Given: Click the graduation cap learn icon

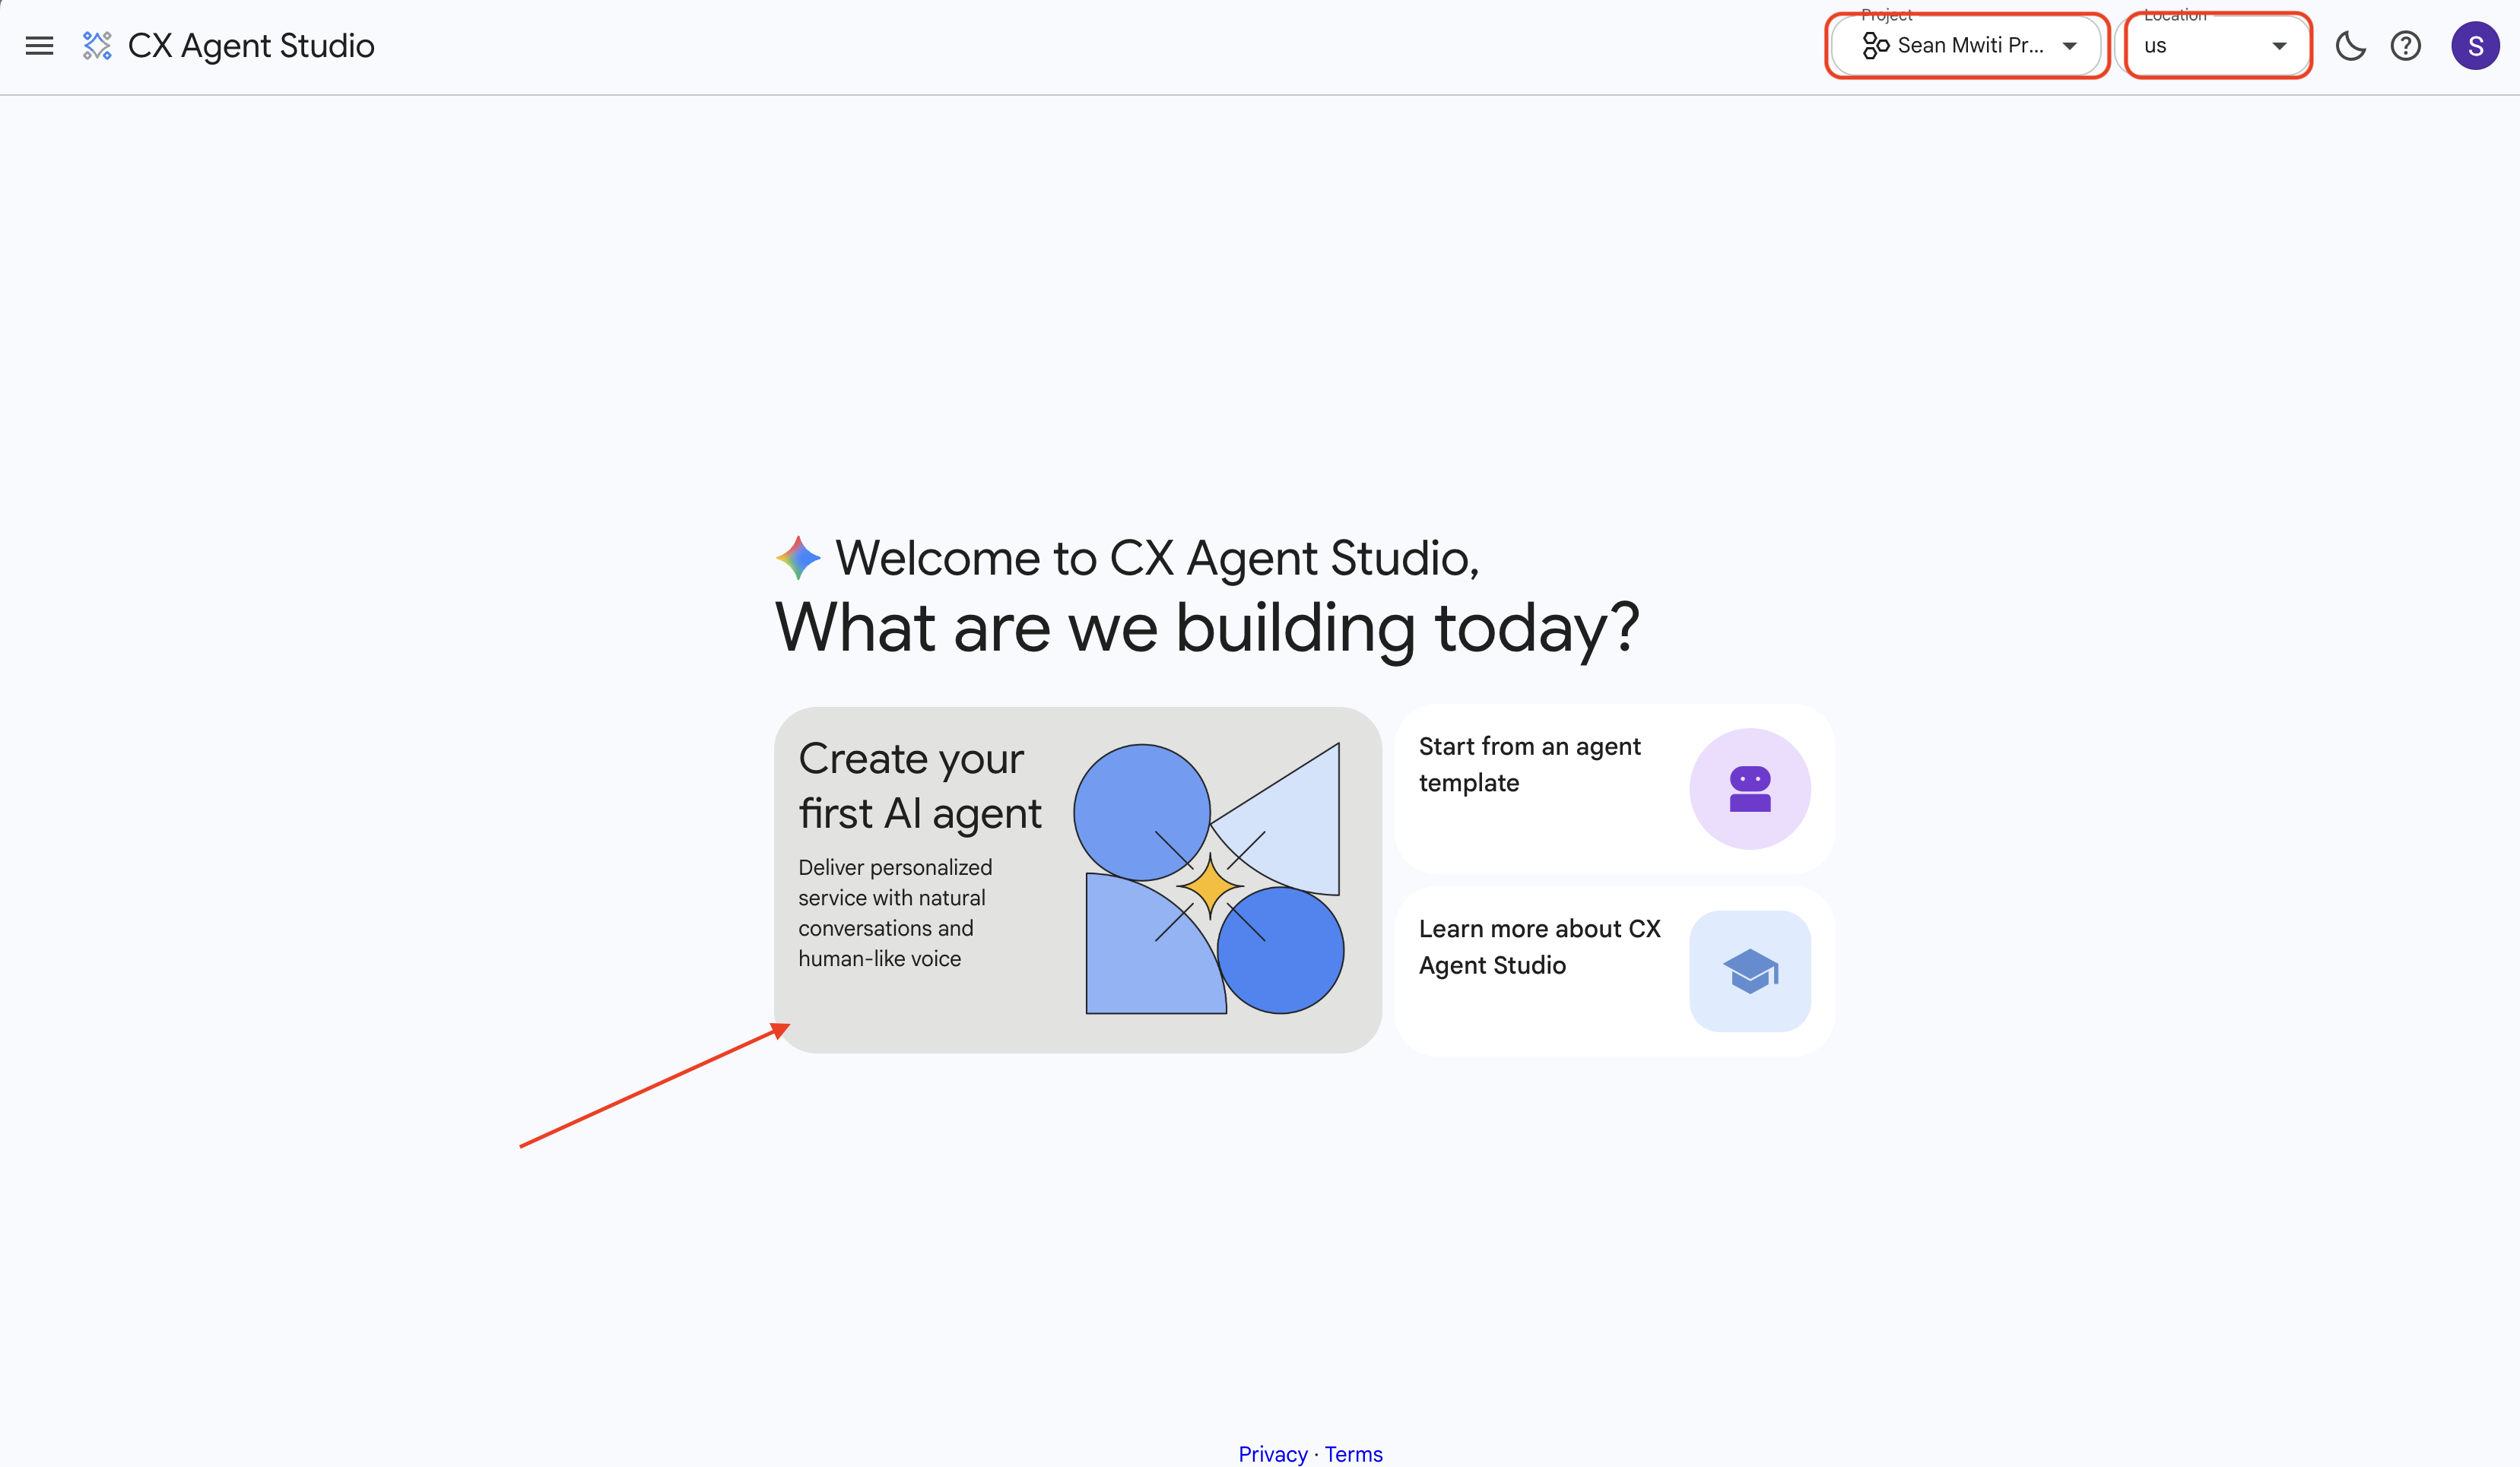Looking at the screenshot, I should [x=1750, y=971].
